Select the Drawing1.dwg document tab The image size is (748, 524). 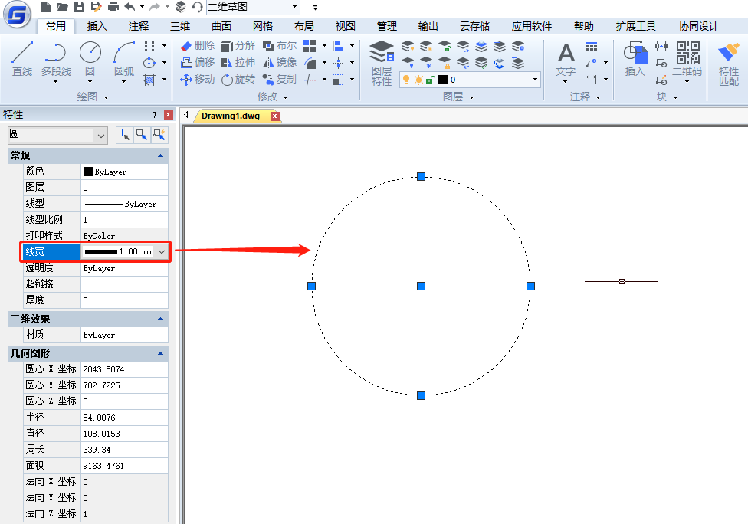point(231,116)
